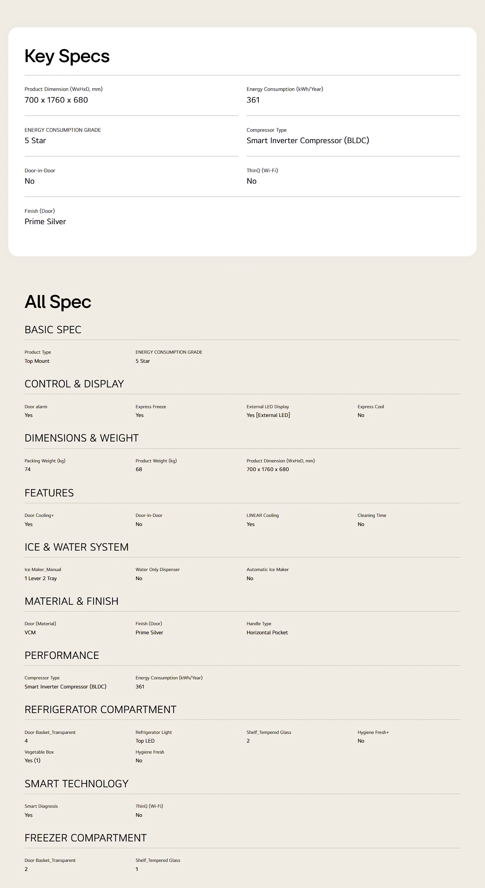Screen dimensions: 485x888
Task: Click the Yes [External LED] value
Action: (268, 415)
